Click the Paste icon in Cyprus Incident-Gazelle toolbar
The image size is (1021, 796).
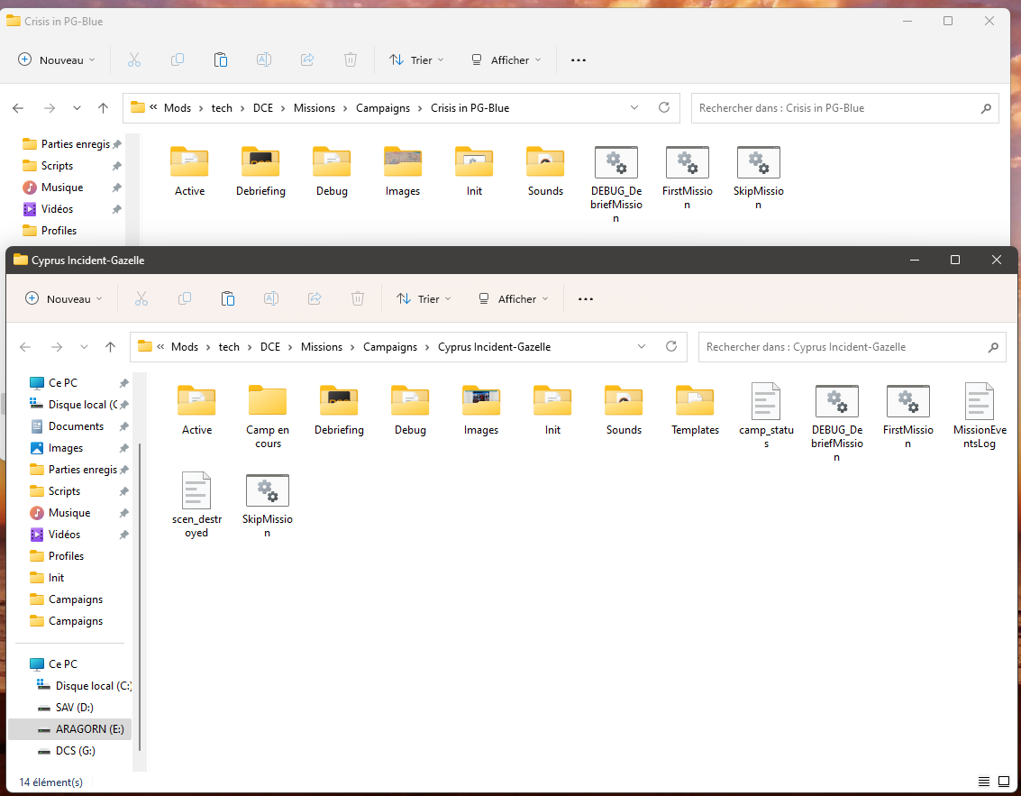[x=228, y=299]
